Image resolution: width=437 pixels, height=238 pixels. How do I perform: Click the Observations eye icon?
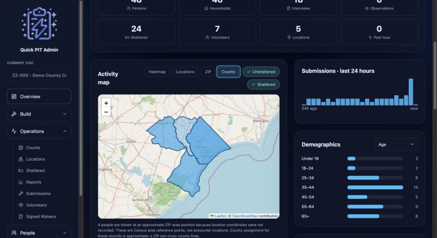pyautogui.click(x=367, y=9)
